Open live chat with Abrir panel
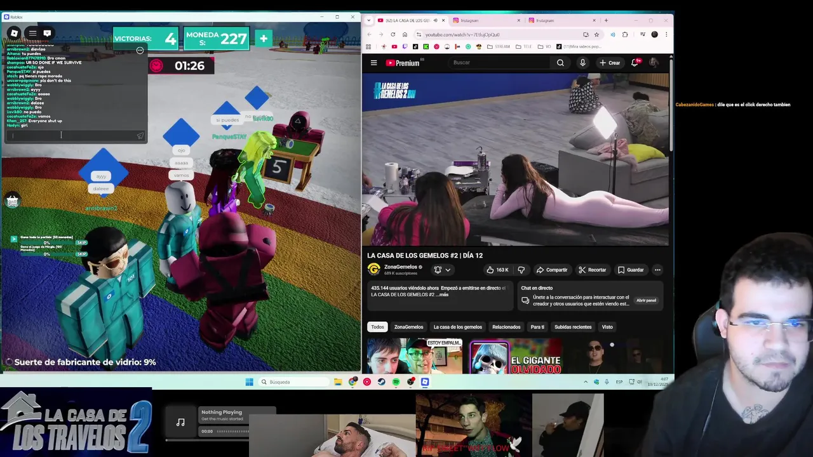 [x=646, y=300]
